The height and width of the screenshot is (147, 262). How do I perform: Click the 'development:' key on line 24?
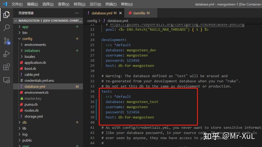click(114, 40)
